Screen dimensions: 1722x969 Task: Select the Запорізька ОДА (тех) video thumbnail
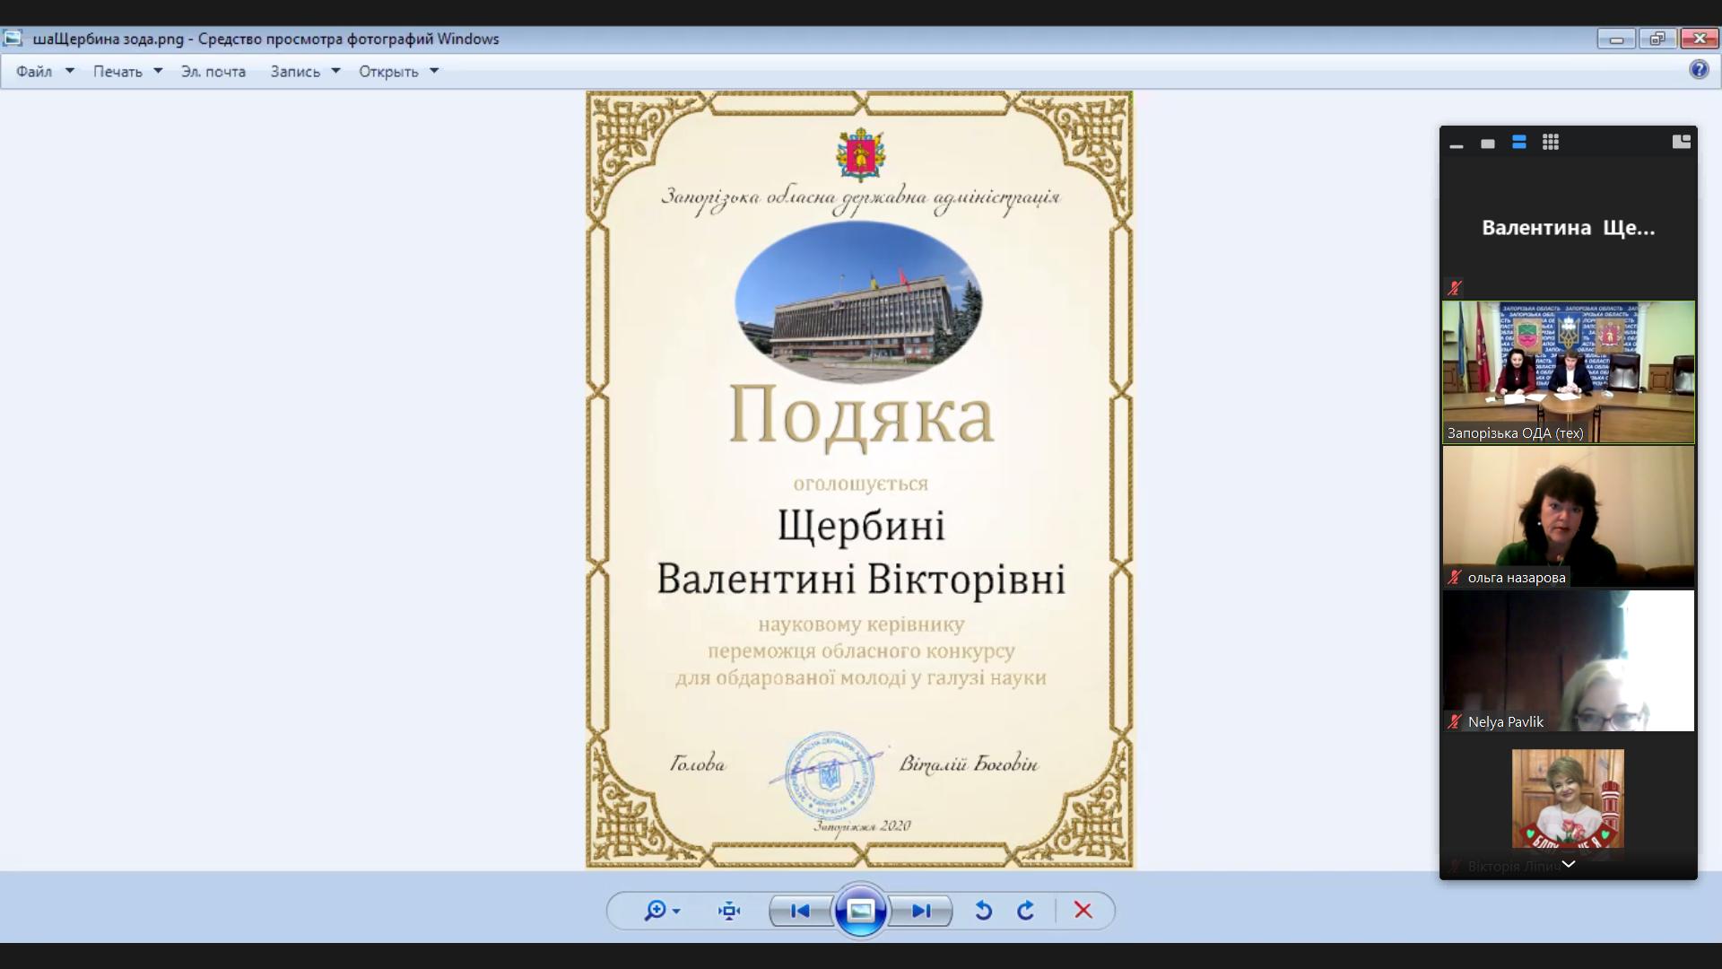(1568, 371)
